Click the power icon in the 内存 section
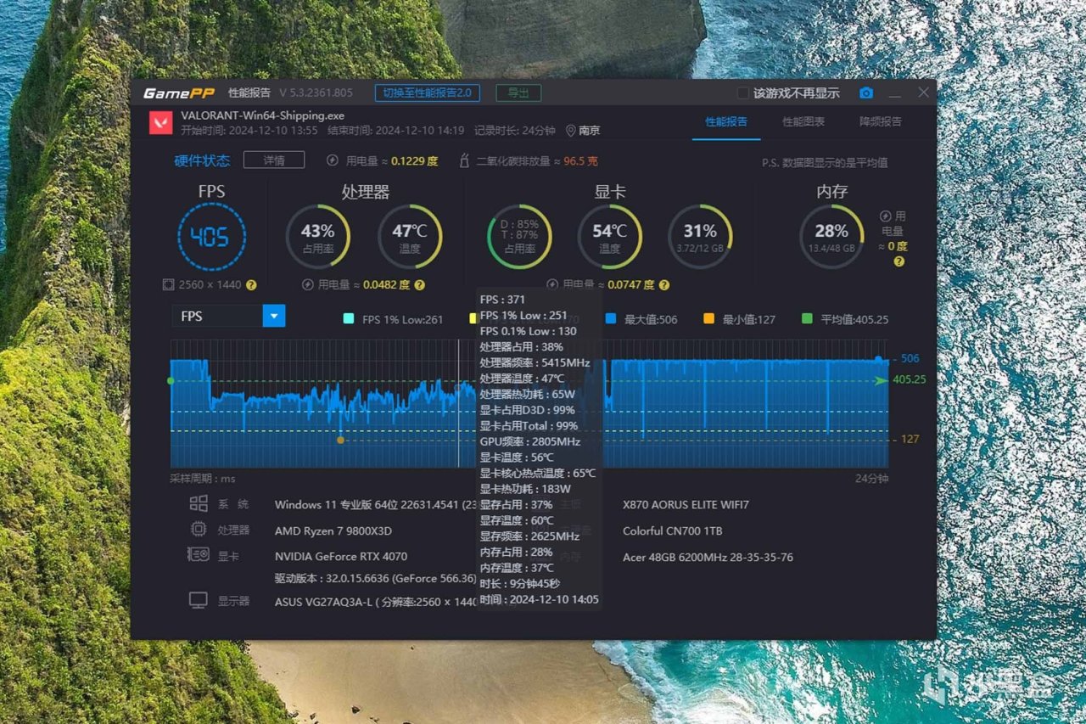 (886, 216)
